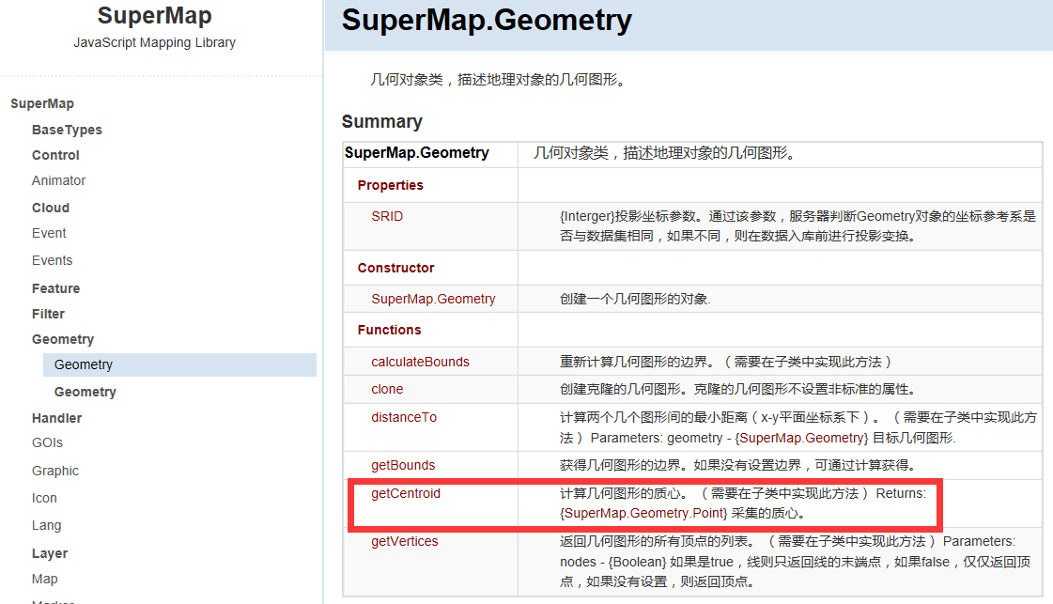Viewport: 1053px width, 604px height.
Task: Open the Map class page
Action: 44,580
